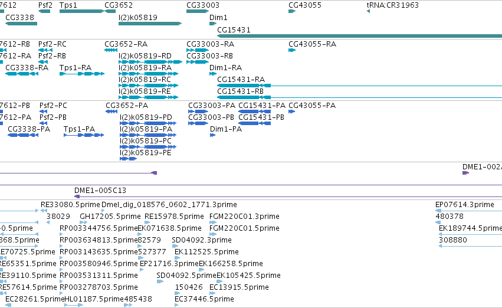The image size is (502, 308).
Task: Select protein CG15431-PA
Action: (x=262, y=106)
